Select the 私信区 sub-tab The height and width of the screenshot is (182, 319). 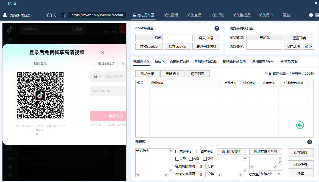tap(160, 61)
